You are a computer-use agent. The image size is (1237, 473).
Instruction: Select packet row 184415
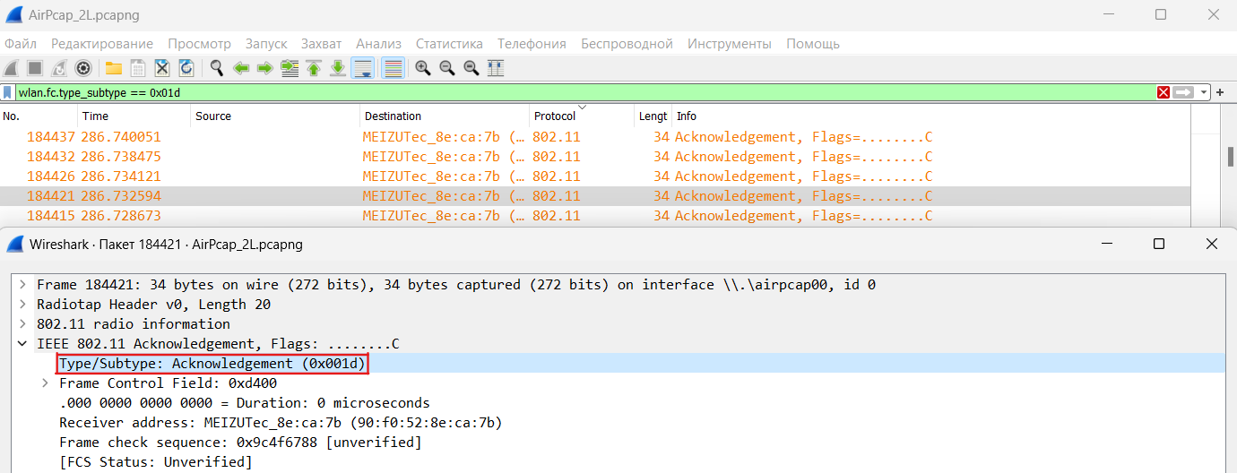pyautogui.click(x=595, y=216)
